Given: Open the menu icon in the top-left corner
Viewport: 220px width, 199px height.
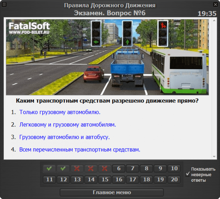Looking at the screenshot, I should pyautogui.click(x=4, y=4).
